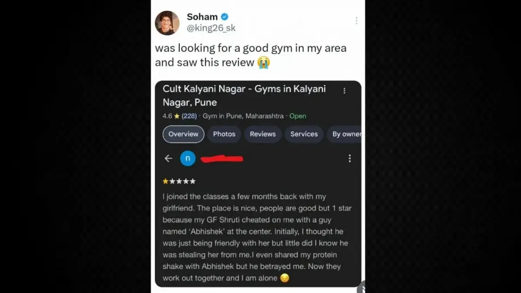
Task: Open the review's three-dot options menu
Action: (x=350, y=158)
